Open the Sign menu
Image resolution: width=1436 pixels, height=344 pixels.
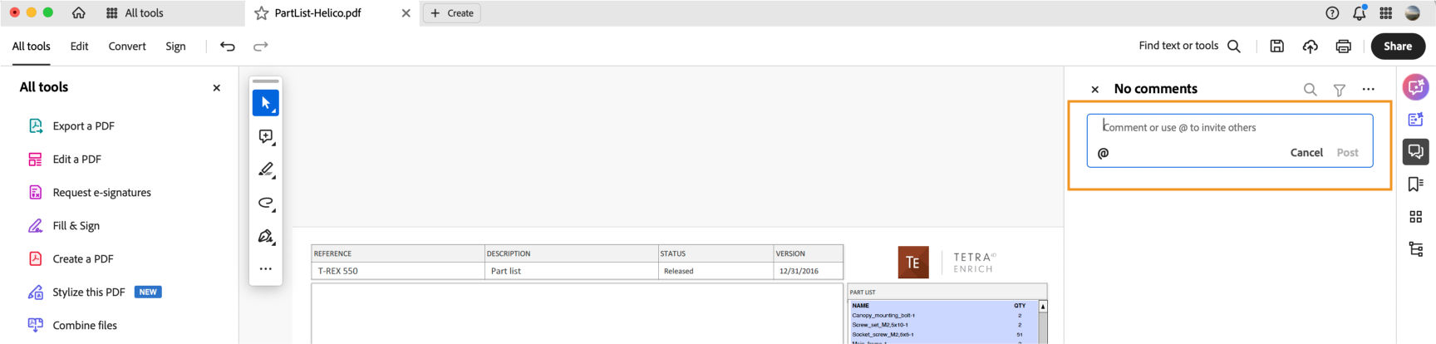click(x=175, y=47)
